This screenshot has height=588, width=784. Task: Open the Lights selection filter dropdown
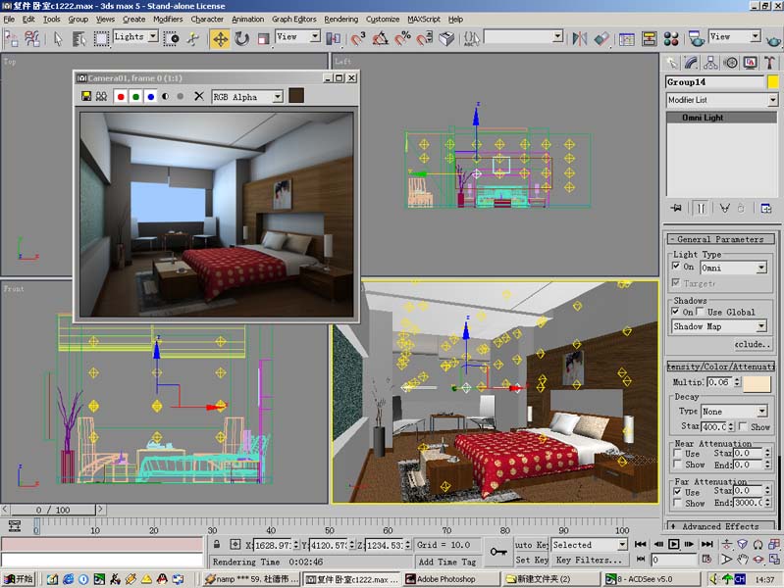pyautogui.click(x=153, y=36)
